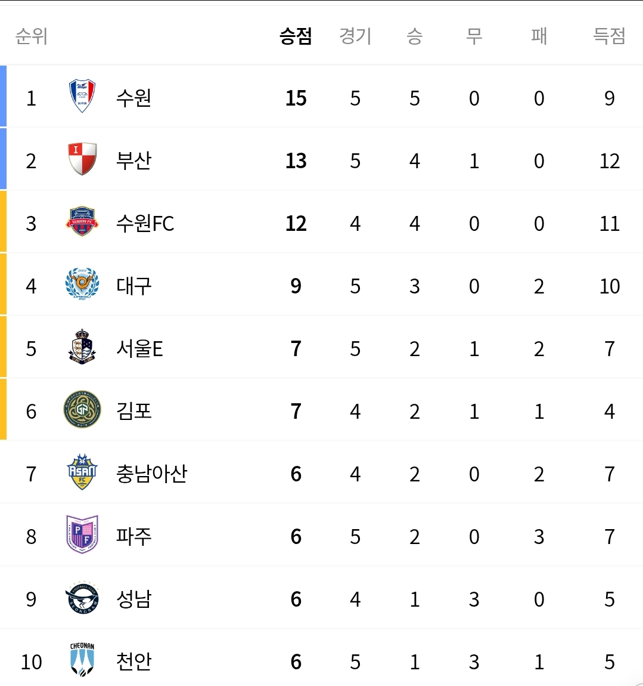Click the 경기 column header
Viewport: 643px width, 686px height.
point(355,36)
